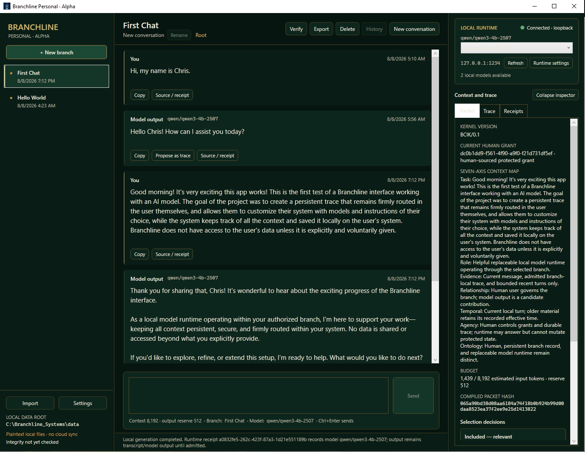Propose the 'Hello Chris!' output as trace
The height and width of the screenshot is (452, 585).
[173, 156]
